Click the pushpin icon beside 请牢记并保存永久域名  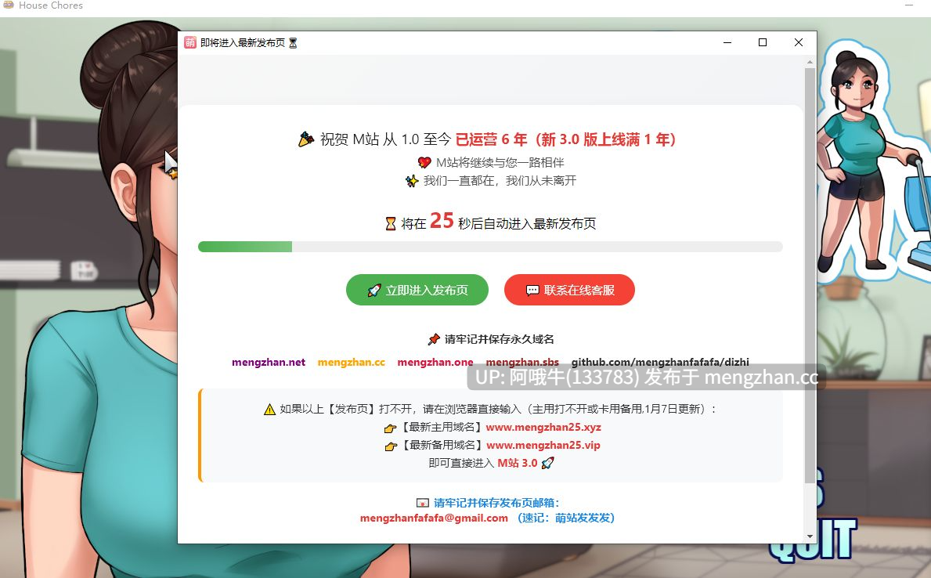(434, 339)
